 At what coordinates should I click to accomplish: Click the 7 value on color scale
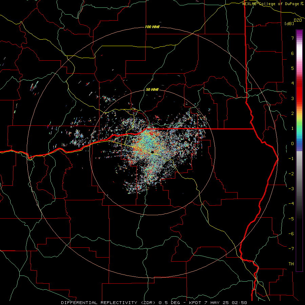click(292, 38)
